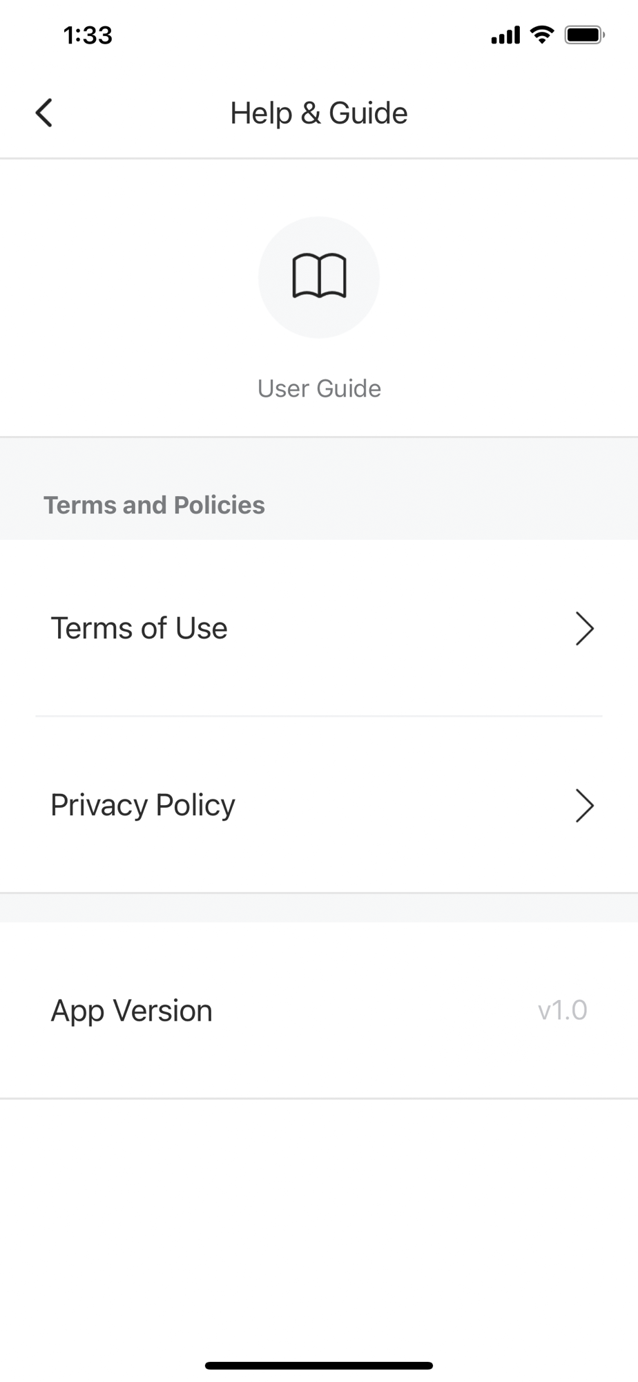Click the User Guide text label
The height and width of the screenshot is (1382, 638).
[x=319, y=388]
